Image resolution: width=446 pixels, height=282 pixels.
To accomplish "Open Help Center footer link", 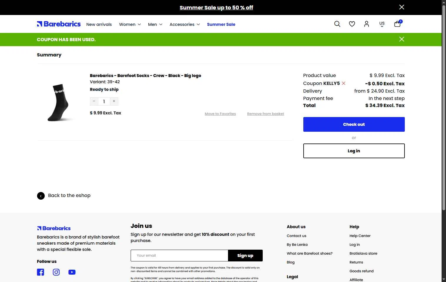I will pos(360,236).
